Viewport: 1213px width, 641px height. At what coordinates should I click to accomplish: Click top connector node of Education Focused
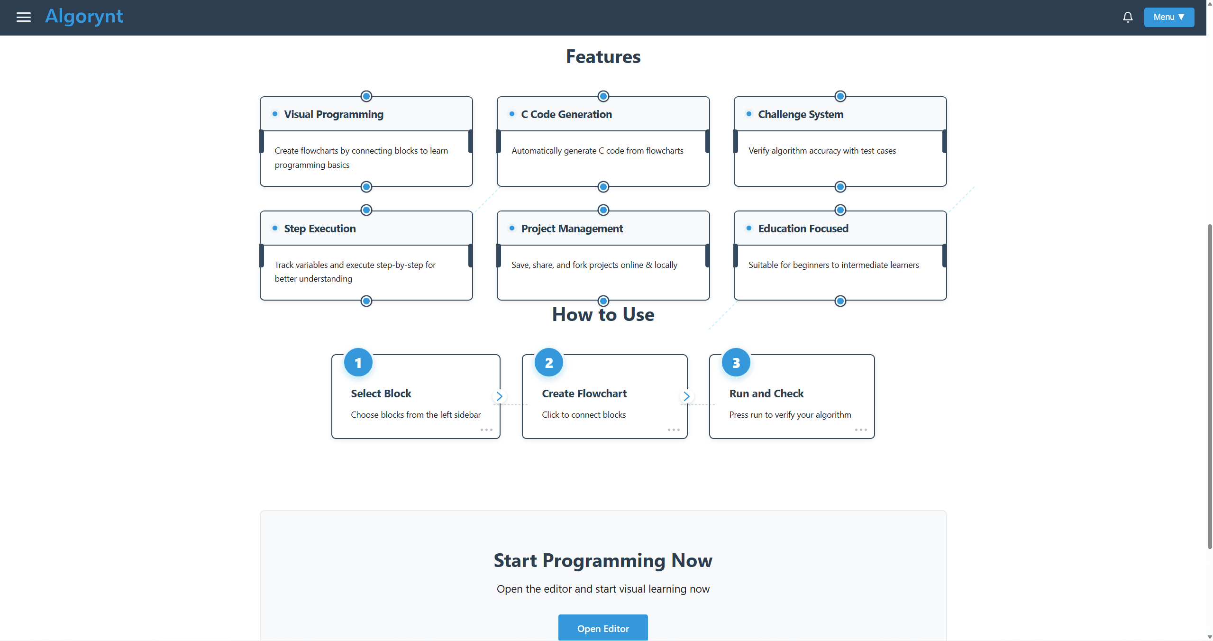(840, 210)
